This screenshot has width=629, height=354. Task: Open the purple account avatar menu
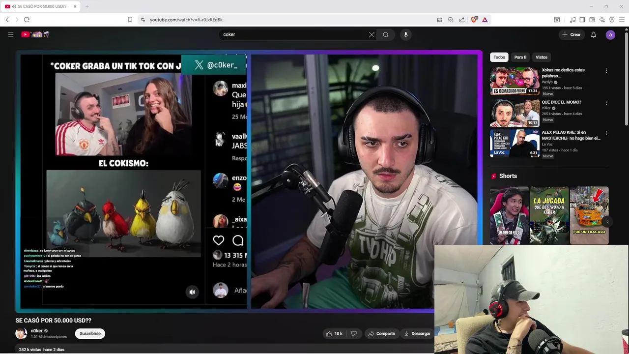coord(610,34)
